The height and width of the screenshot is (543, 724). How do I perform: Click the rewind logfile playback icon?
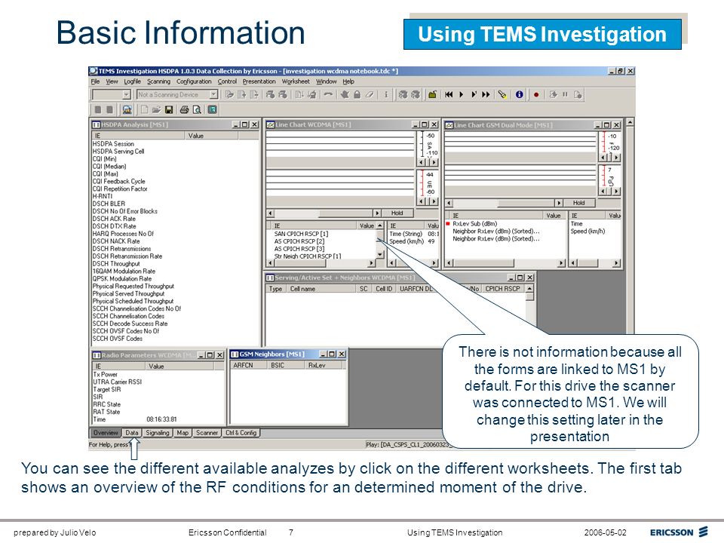pos(448,95)
